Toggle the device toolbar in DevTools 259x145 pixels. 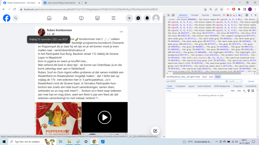[173, 15]
